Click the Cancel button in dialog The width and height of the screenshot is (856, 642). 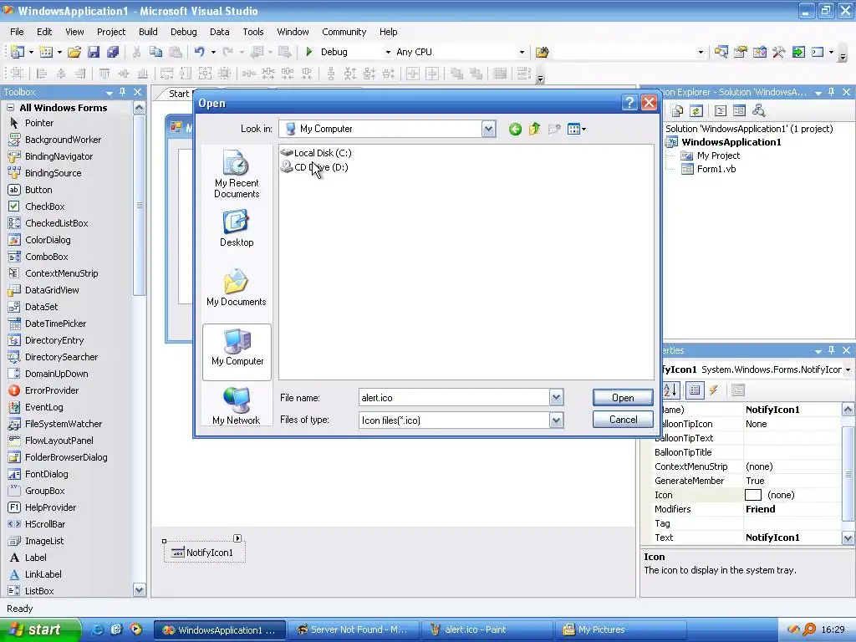(623, 420)
